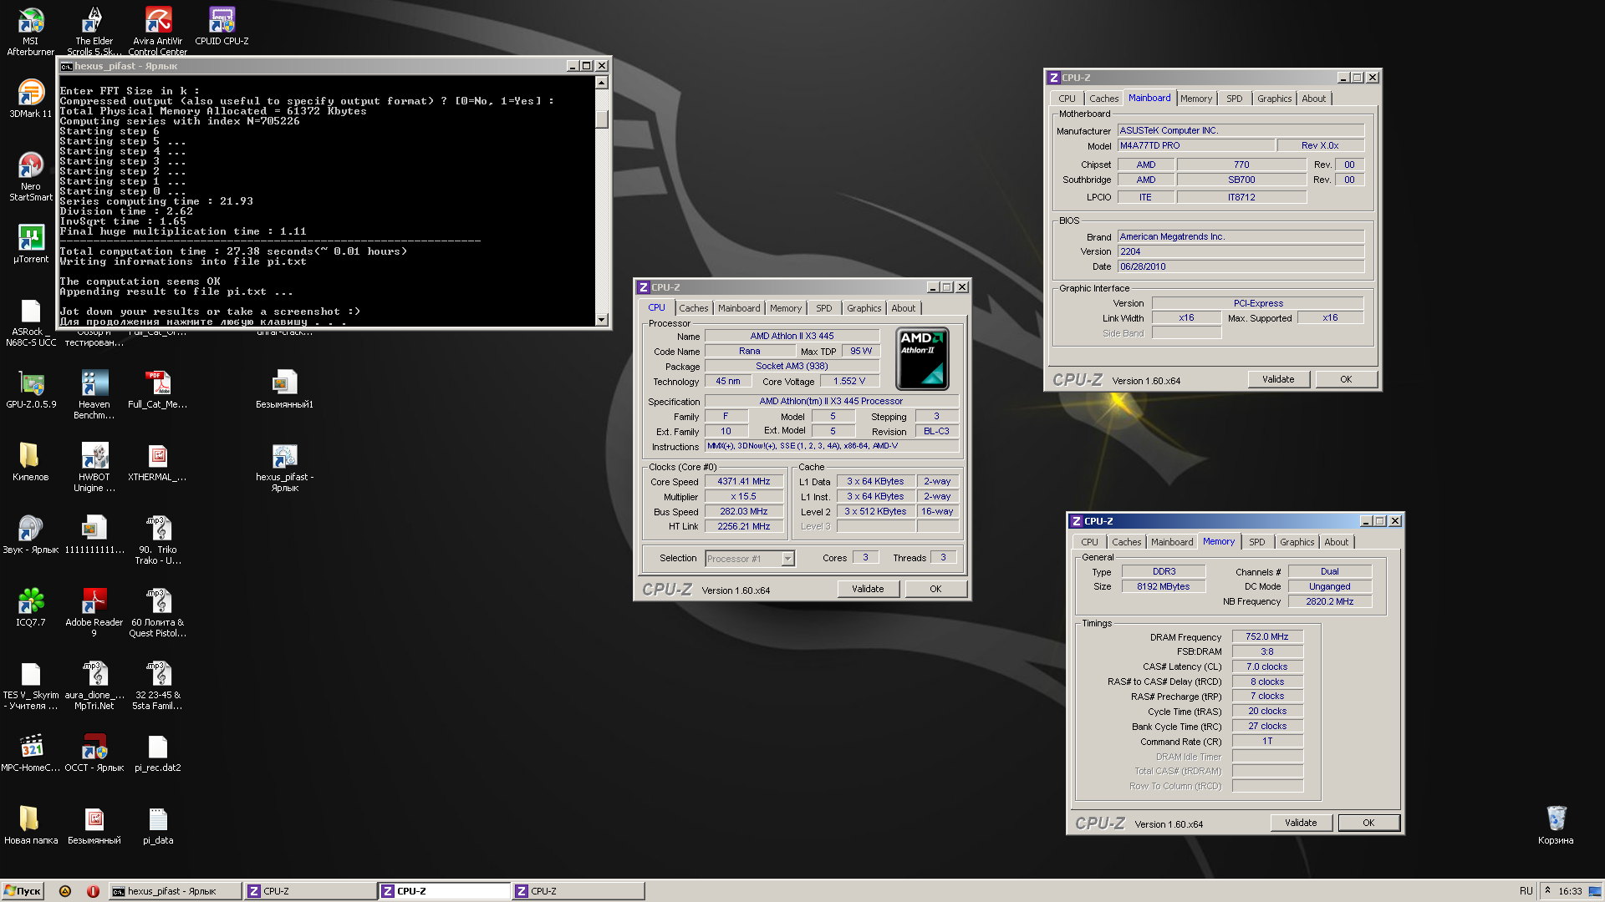Open Graphics tab in Mainboard window
The width and height of the screenshot is (1605, 902).
(x=1274, y=99)
